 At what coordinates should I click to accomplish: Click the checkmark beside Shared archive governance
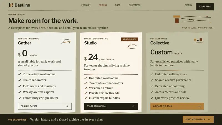[152, 80]
